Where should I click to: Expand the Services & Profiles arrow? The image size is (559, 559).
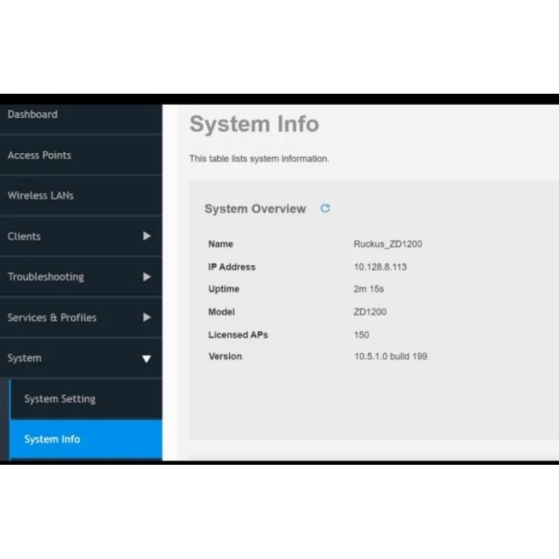(x=147, y=317)
